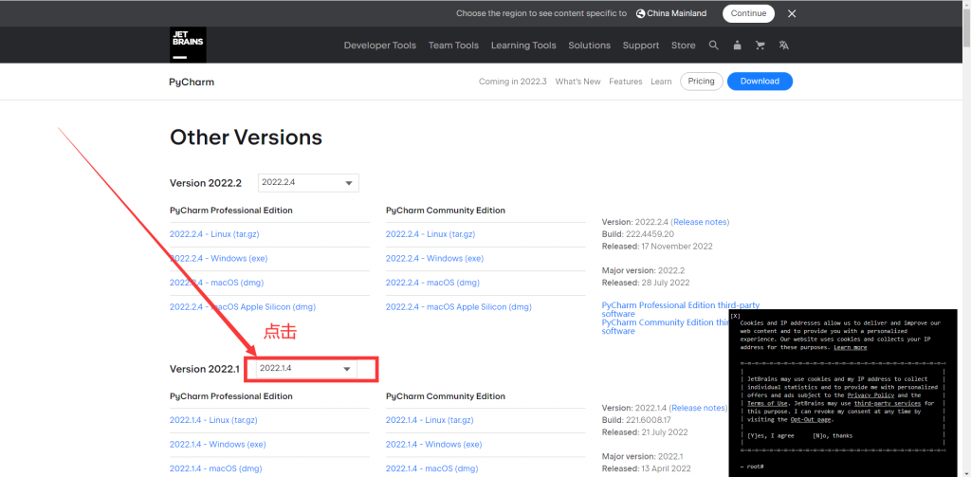Click the Pricing button
The width and height of the screenshot is (971, 477).
click(701, 82)
